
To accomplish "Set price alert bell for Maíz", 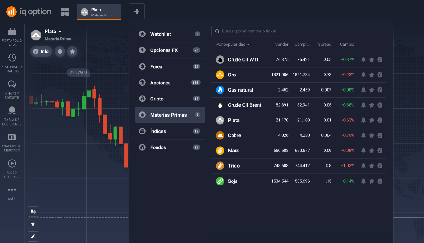I will (364, 151).
